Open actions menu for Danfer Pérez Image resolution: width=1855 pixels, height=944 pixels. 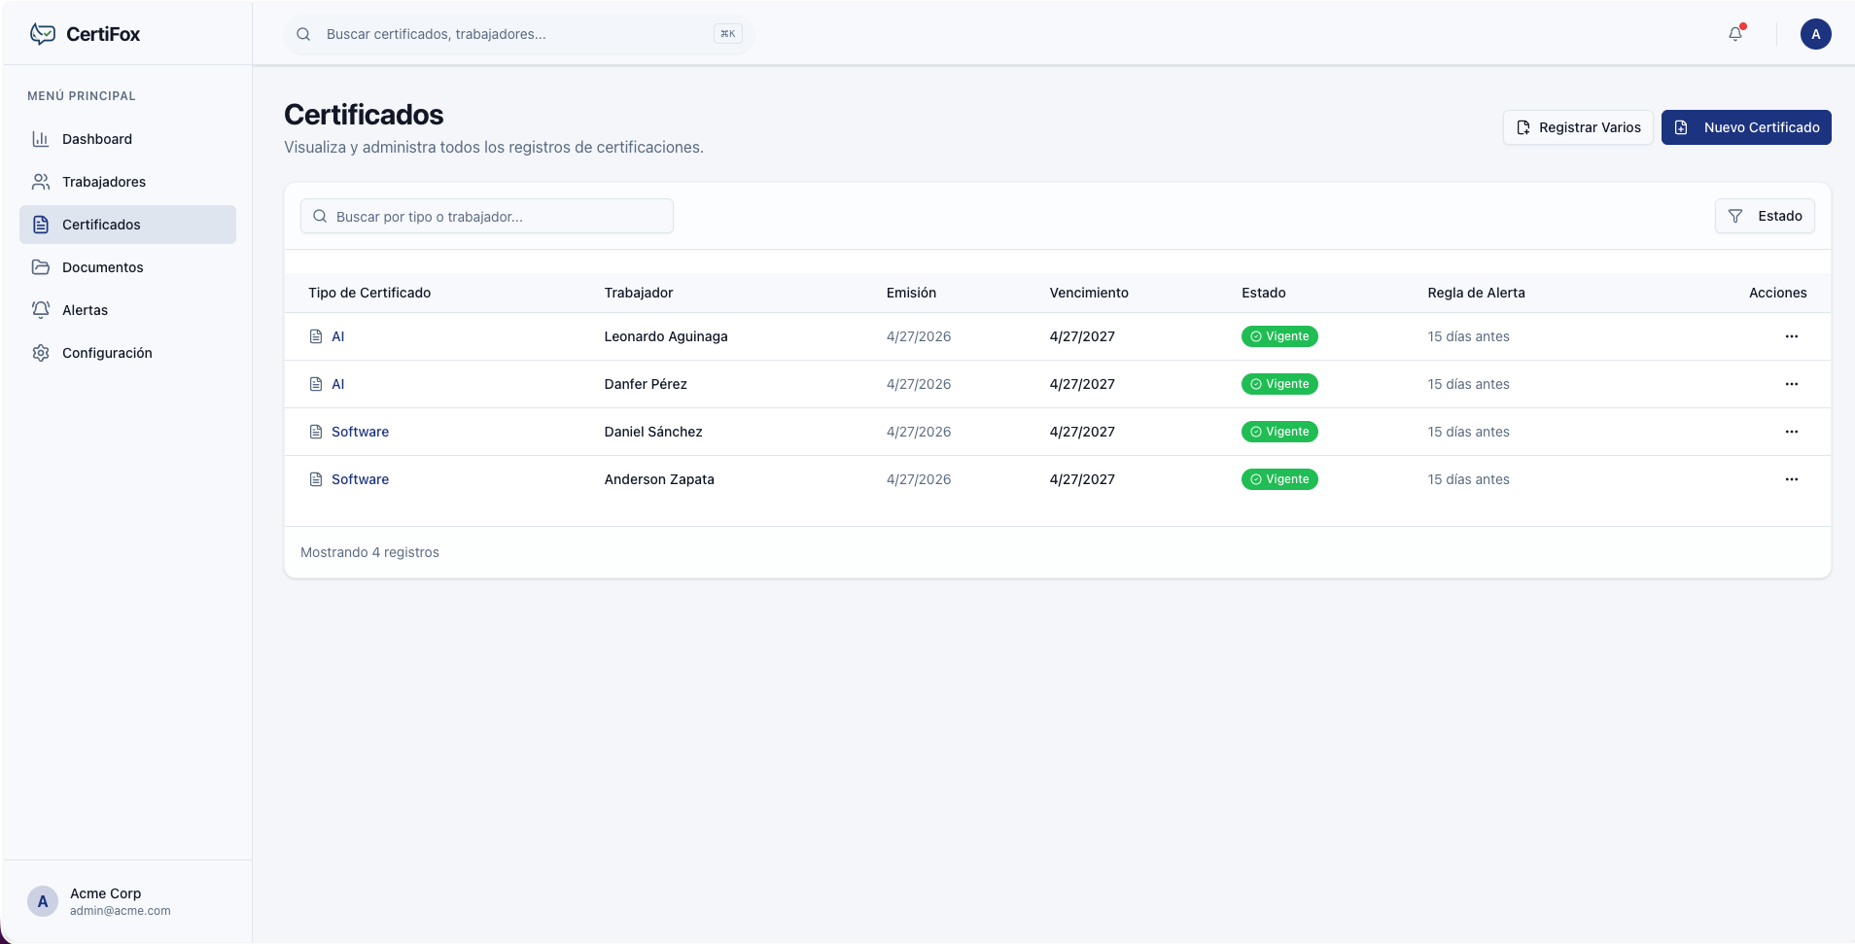(1791, 384)
